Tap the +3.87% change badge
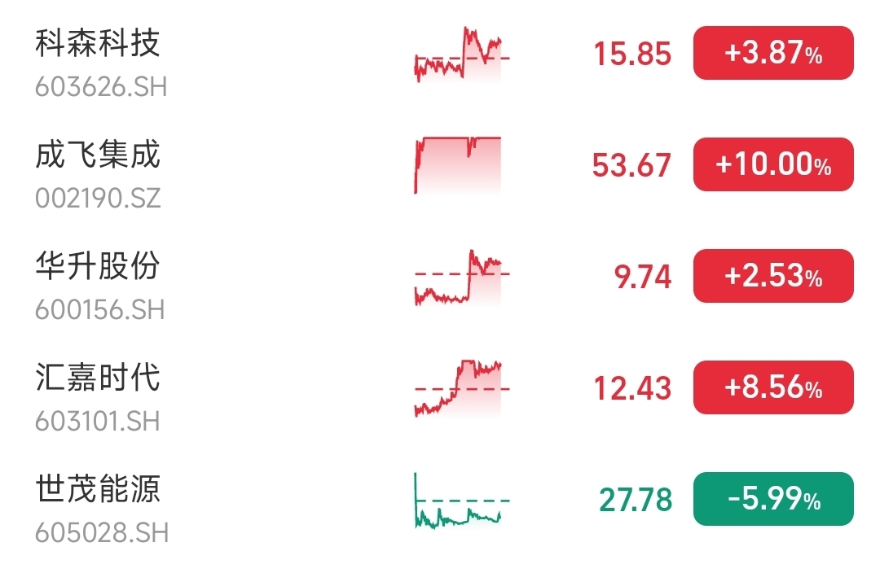Screen dimensions: 880x573 click(x=773, y=53)
